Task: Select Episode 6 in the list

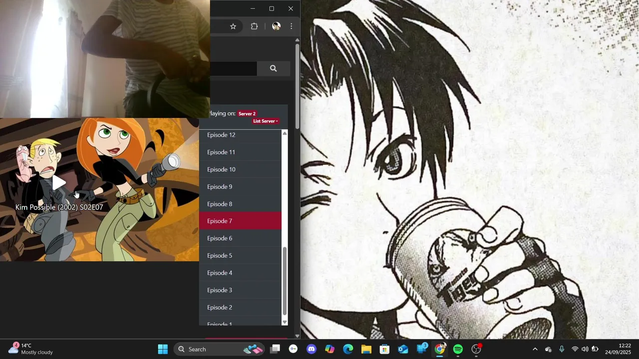Action: 240,238
